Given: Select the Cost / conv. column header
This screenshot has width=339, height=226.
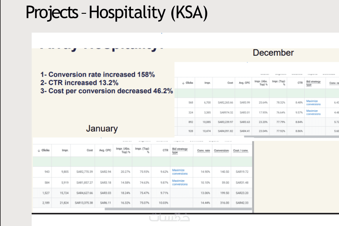Looking at the screenshot, I should (241, 150).
